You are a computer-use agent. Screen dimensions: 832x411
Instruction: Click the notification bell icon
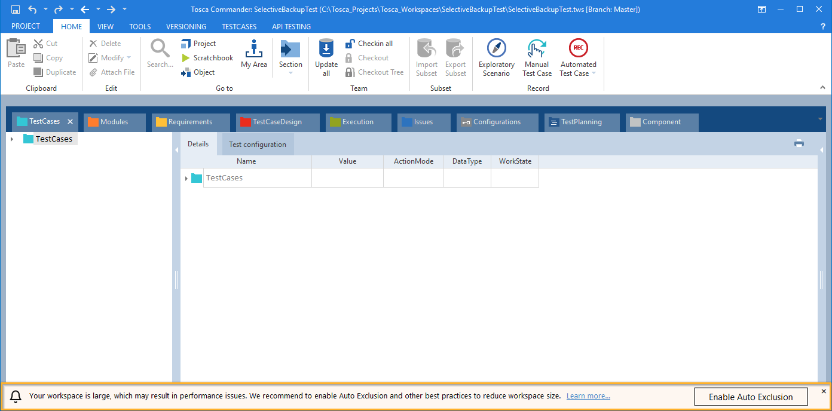(16, 397)
